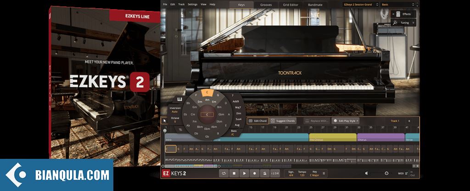Open the View menu

click(x=203, y=5)
